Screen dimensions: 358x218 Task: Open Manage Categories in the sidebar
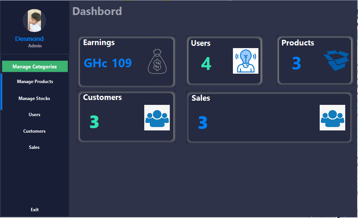35,66
